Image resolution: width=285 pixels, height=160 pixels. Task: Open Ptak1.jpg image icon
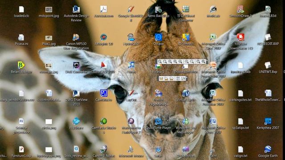[49, 38]
